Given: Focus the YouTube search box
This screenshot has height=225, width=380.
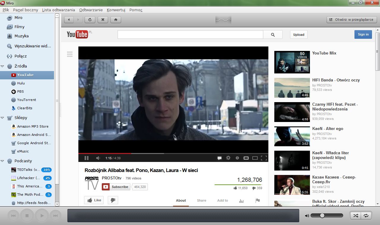Looking at the screenshot, I should [x=190, y=35].
